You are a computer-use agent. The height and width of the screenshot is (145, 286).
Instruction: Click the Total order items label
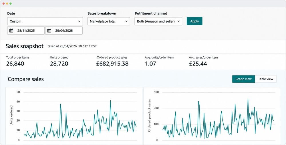pyautogui.click(x=18, y=57)
